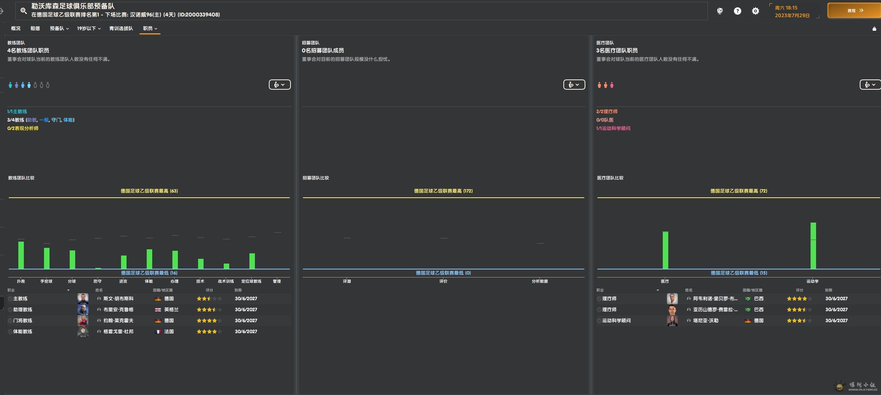Click 2/2理疗师 link
881x395 pixels.
click(x=607, y=112)
